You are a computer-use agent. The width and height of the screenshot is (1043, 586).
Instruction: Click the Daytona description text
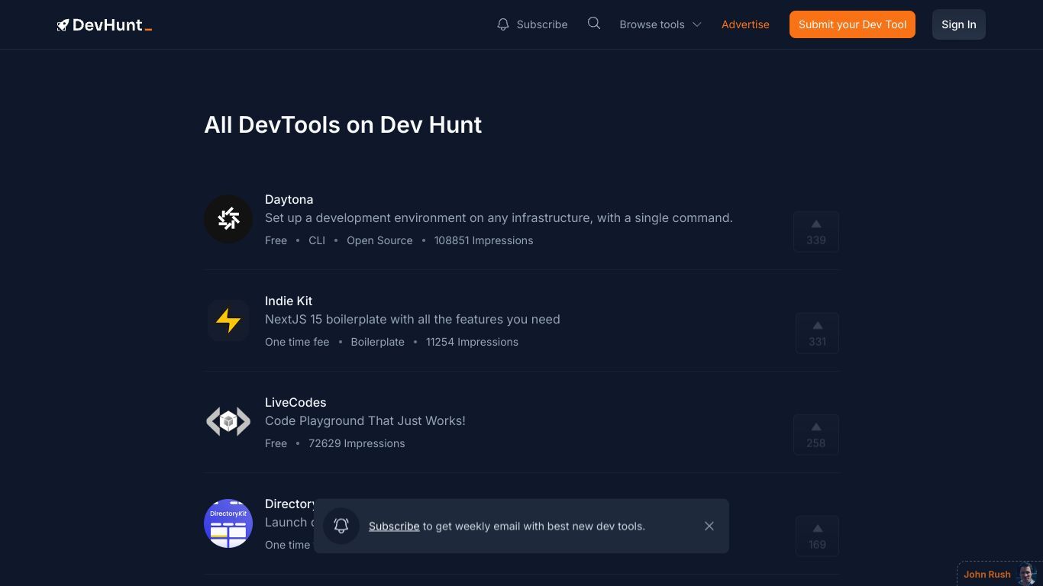click(x=499, y=217)
